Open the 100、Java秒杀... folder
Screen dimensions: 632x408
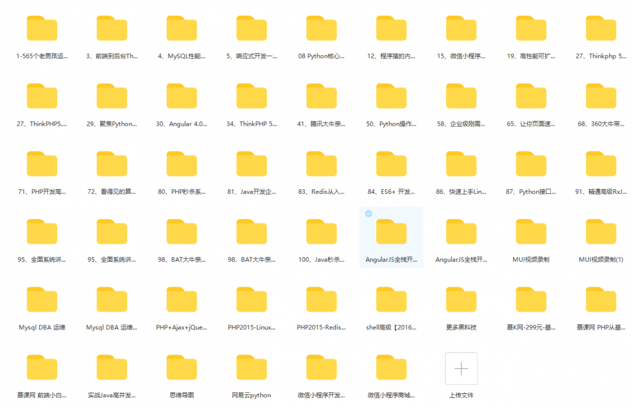pos(321,232)
